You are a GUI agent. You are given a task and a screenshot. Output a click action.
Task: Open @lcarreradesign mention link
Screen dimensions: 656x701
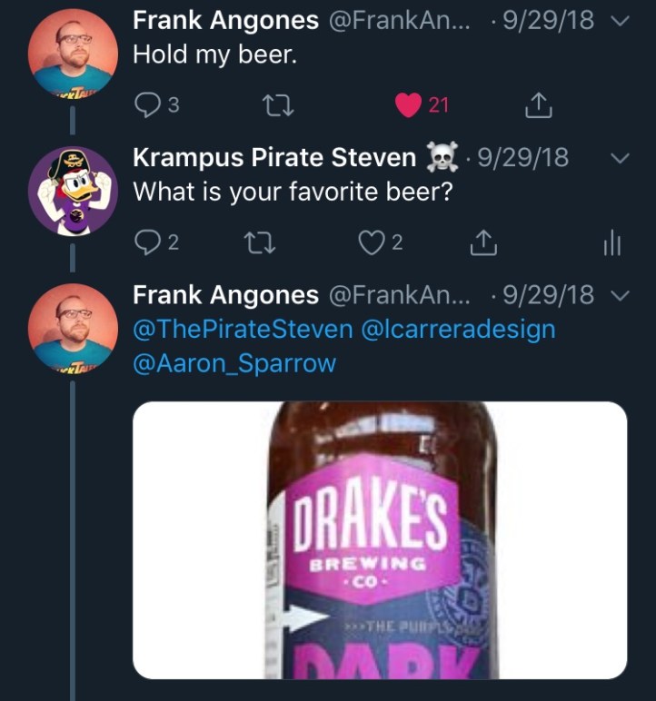458,329
